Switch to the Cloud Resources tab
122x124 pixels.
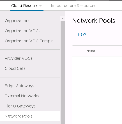coord(27,6)
